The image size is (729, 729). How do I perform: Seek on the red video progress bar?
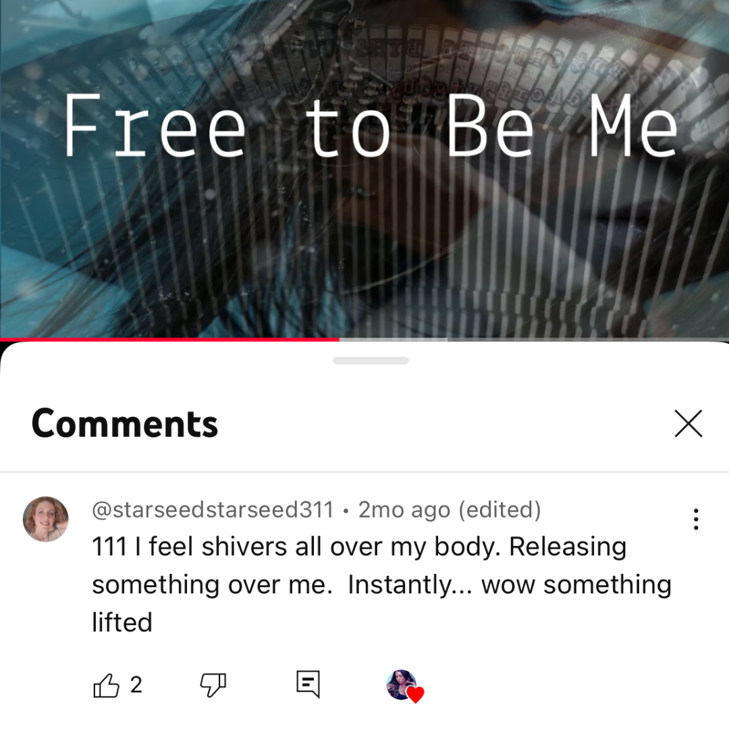[169, 340]
